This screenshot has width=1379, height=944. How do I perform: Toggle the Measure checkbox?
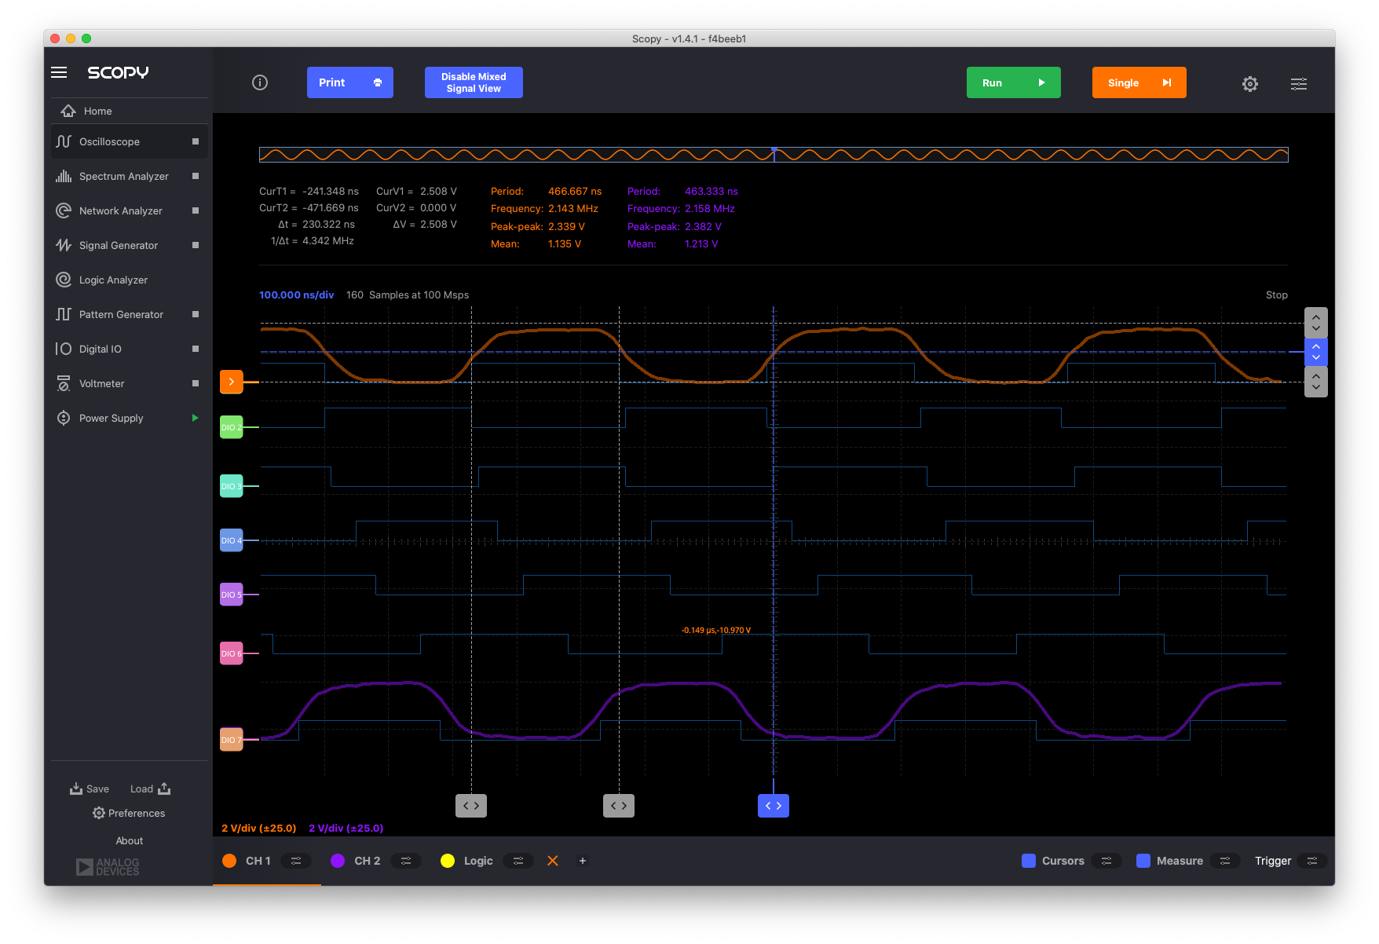click(1143, 861)
